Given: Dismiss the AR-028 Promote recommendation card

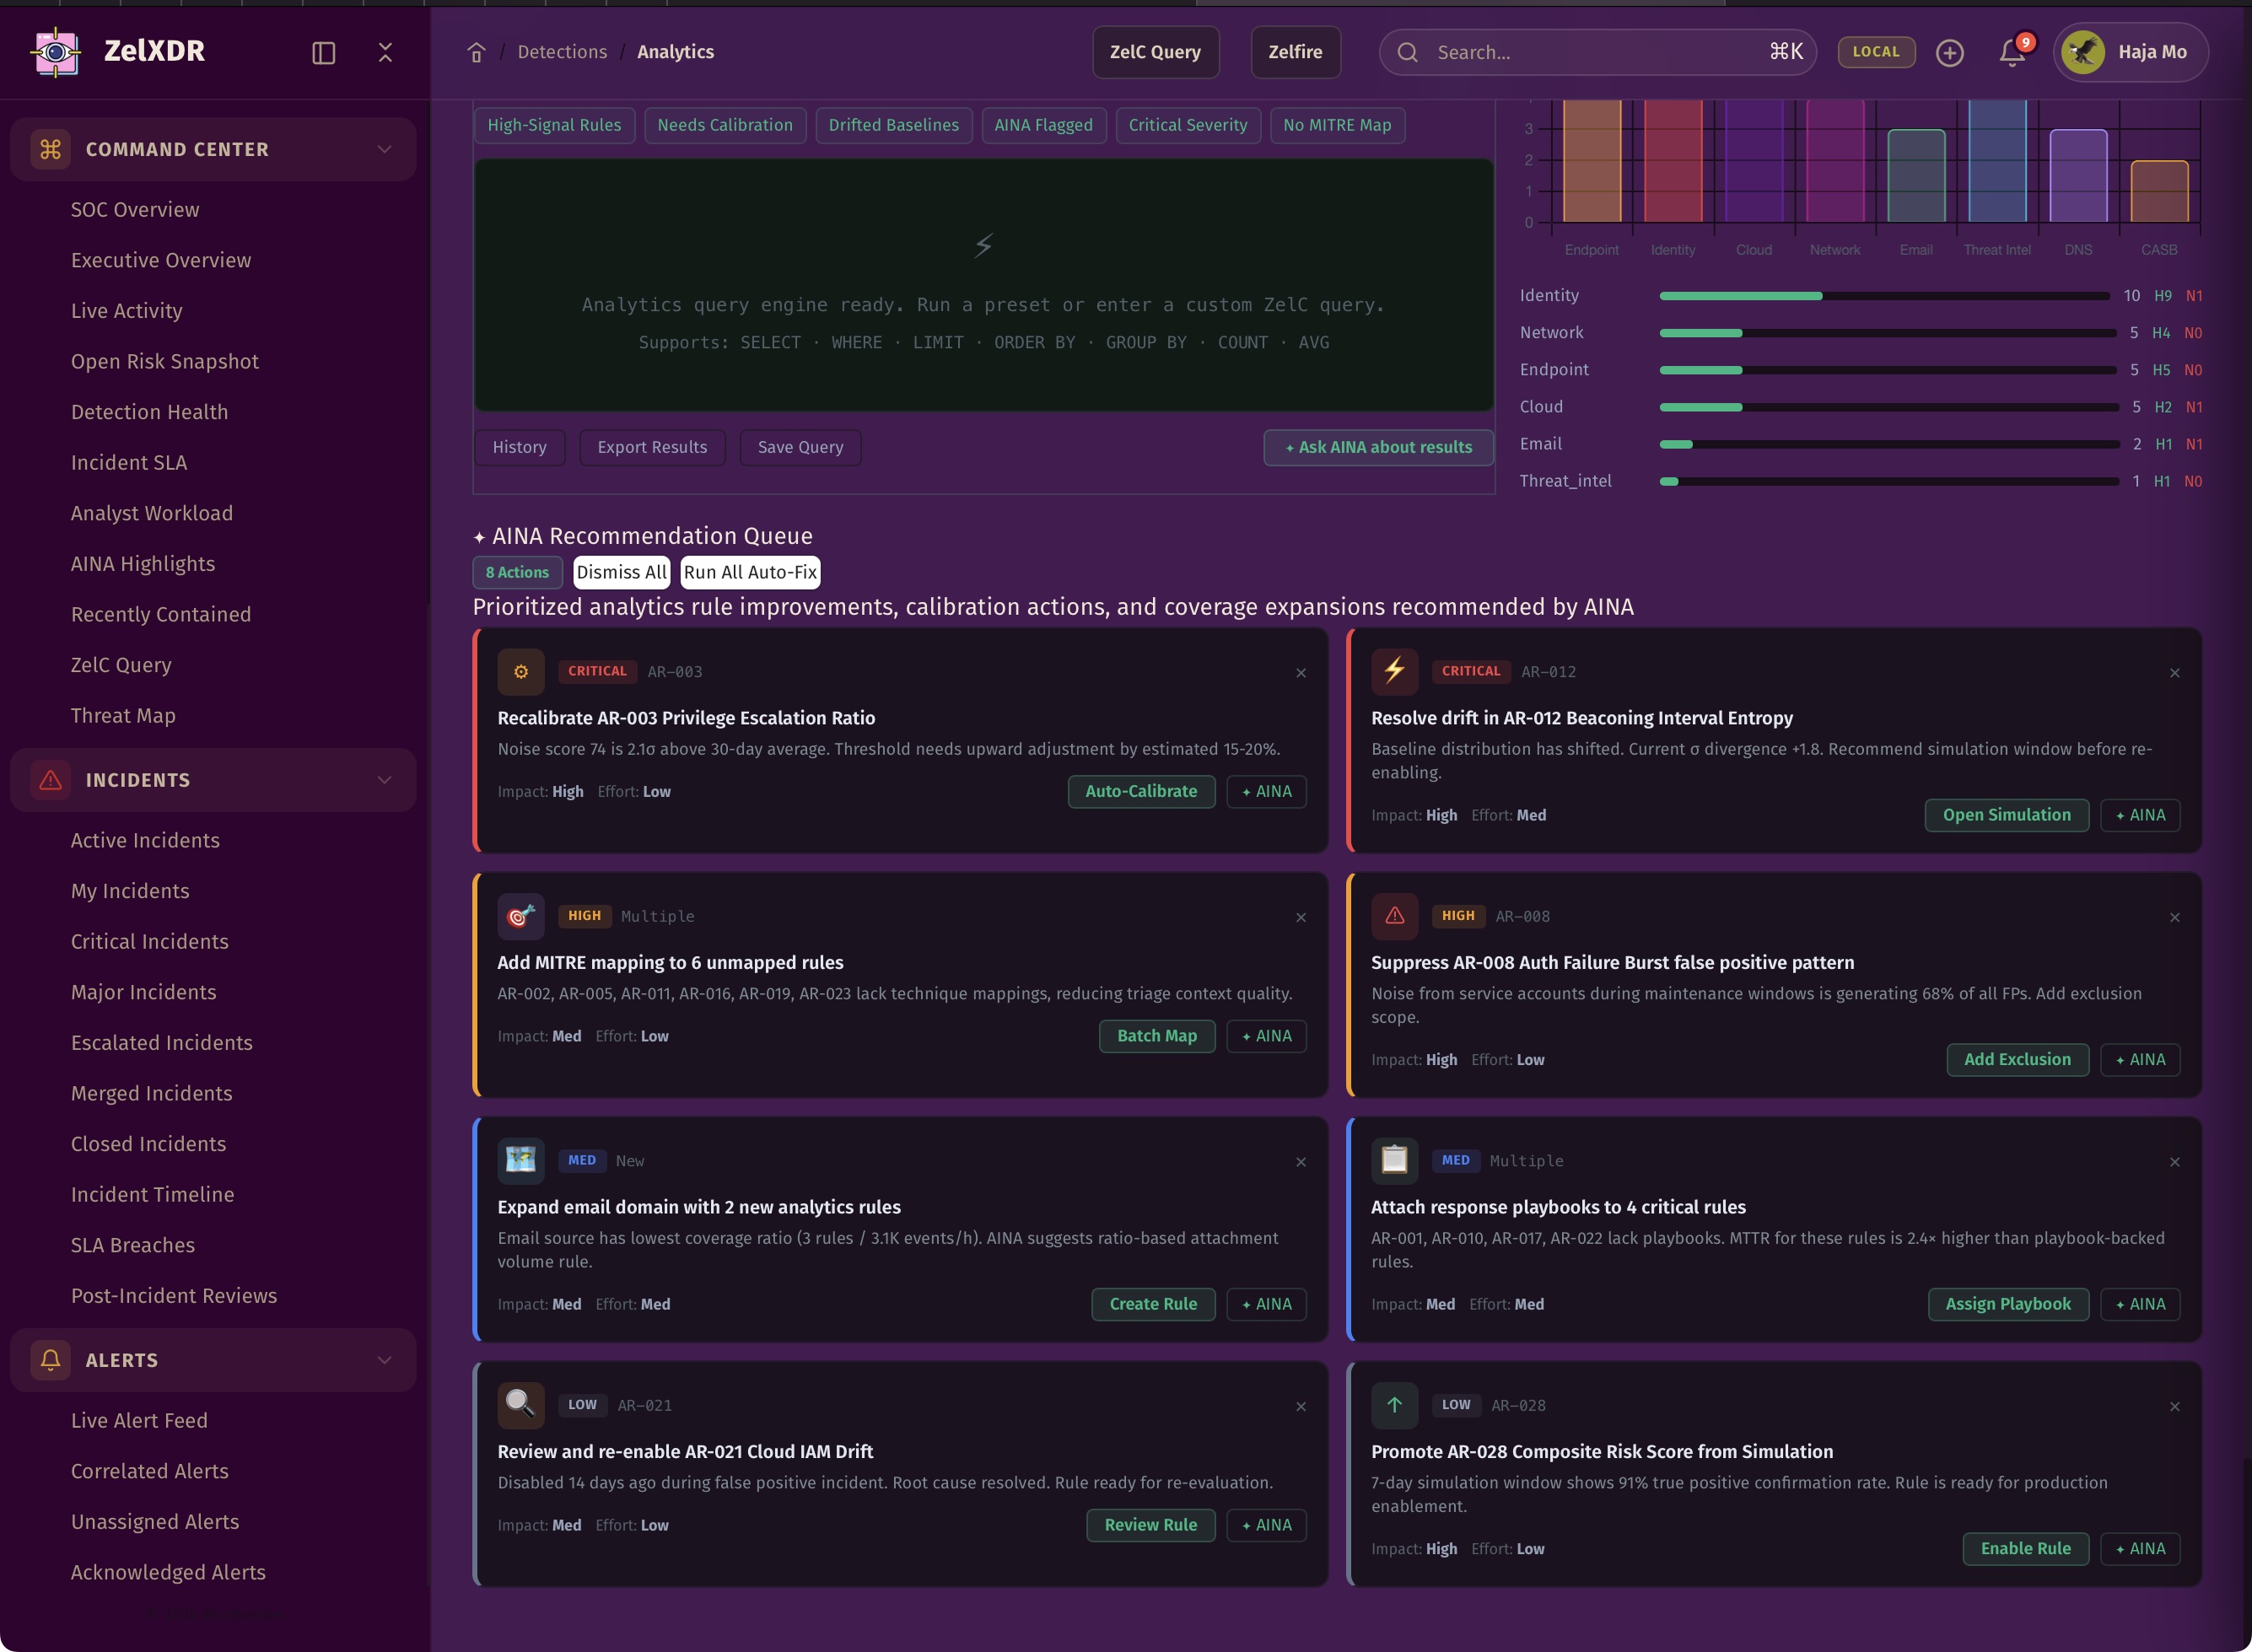Looking at the screenshot, I should coord(2174,1406).
